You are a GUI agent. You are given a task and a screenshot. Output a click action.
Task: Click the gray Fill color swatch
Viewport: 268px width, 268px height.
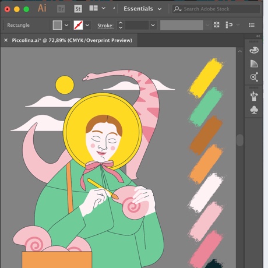tap(57, 25)
